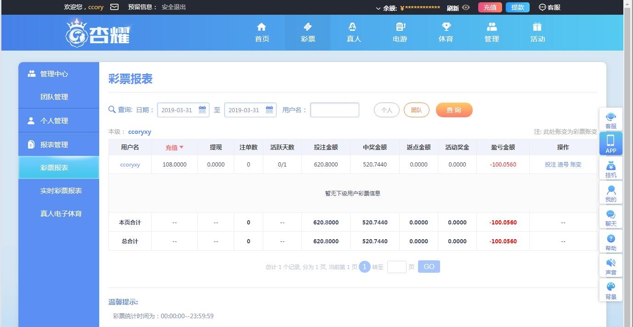
Task: Click the orange 查询 search button
Action: 454,110
